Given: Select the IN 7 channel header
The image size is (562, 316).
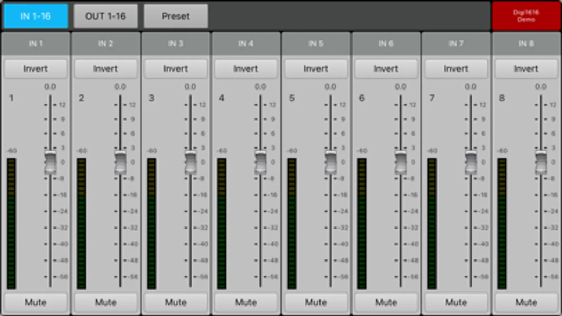Looking at the screenshot, I should pyautogui.click(x=456, y=44).
